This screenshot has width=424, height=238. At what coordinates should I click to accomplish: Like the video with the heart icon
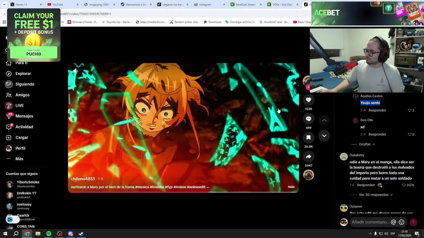308,100
